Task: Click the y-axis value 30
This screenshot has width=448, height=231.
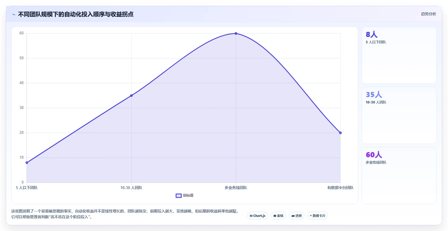Action: [22, 108]
